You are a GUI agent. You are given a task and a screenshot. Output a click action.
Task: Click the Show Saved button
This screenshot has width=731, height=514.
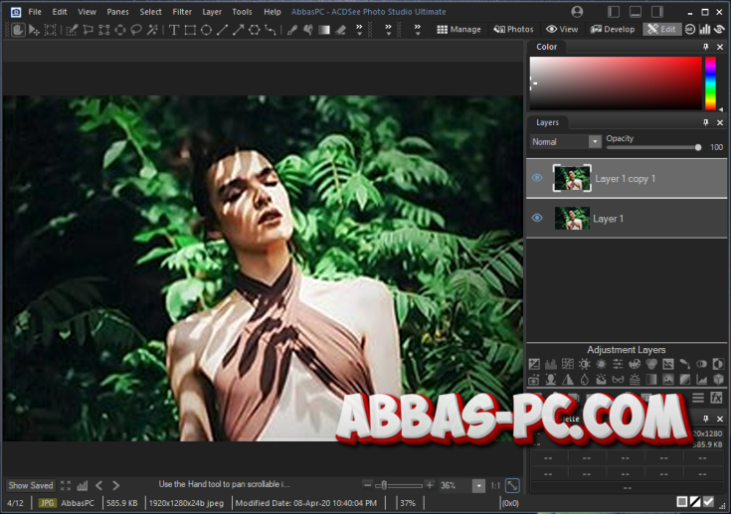click(31, 485)
